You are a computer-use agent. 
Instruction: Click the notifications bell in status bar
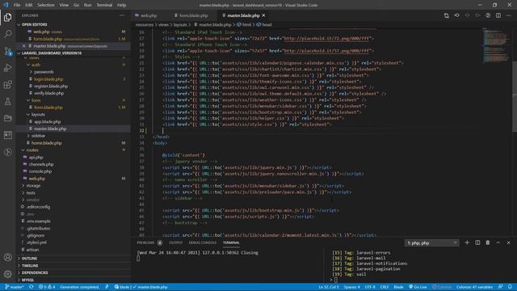[510, 287]
